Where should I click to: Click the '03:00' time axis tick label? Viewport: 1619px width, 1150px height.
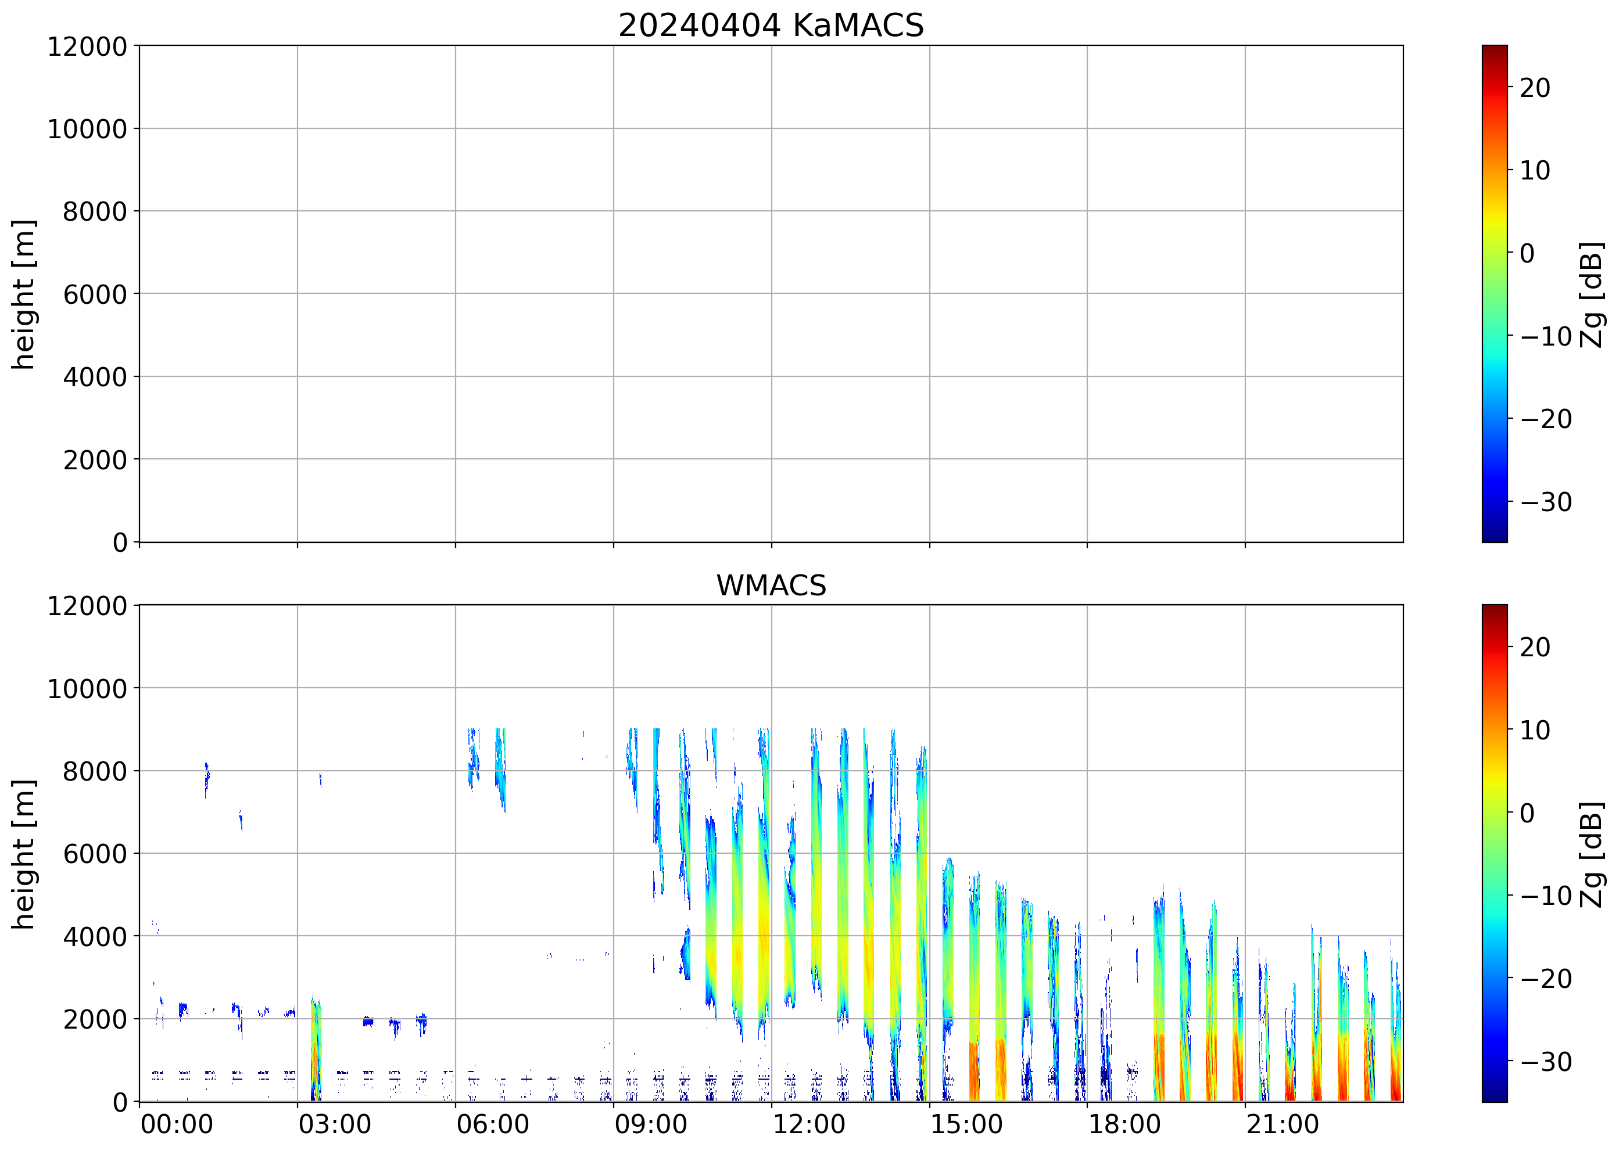click(334, 1124)
